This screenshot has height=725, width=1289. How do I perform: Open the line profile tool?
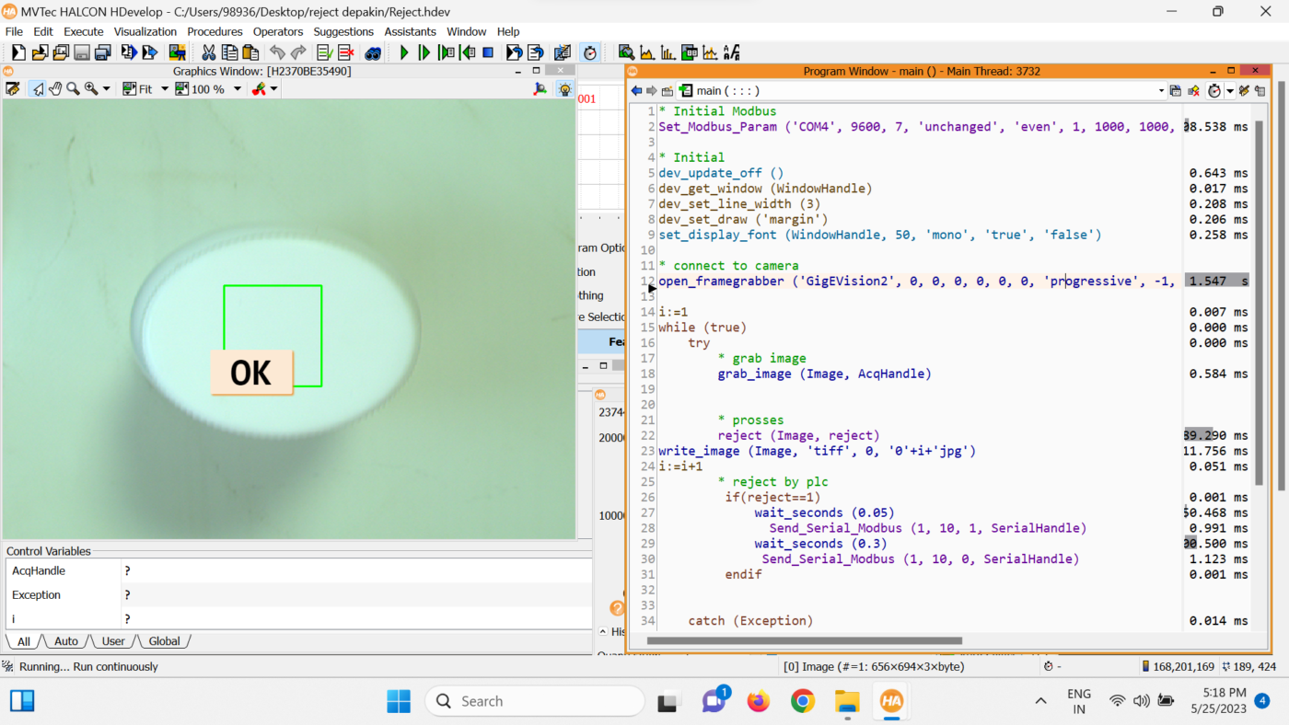pos(710,52)
